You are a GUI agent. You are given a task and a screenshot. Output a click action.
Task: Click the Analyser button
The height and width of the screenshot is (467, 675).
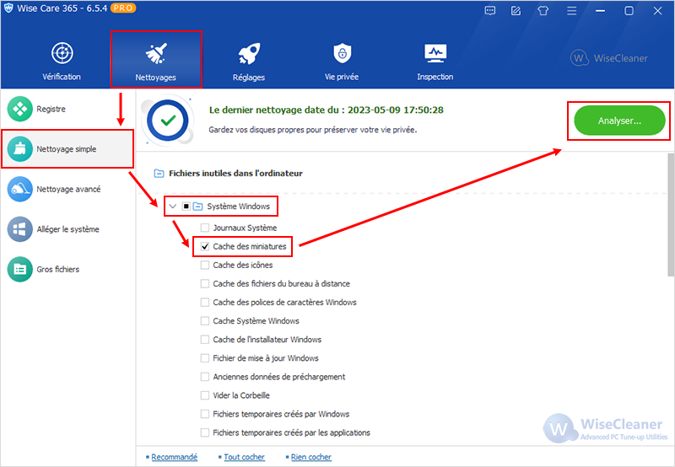[x=619, y=121]
